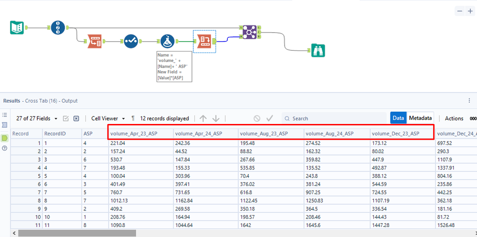This screenshot has height=237, width=477.
Task: Select cell value 1645.6
Action: click(337, 225)
